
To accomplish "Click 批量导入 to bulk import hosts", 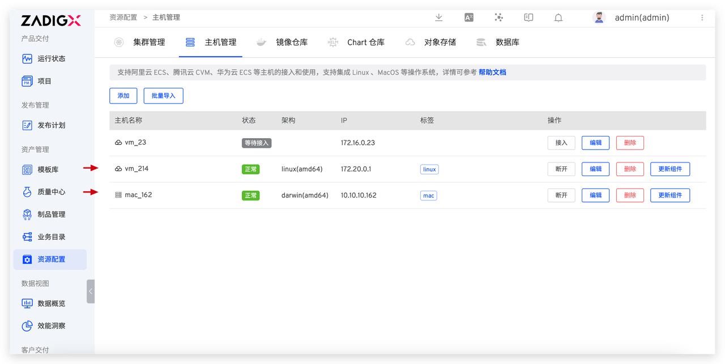I will coord(163,96).
